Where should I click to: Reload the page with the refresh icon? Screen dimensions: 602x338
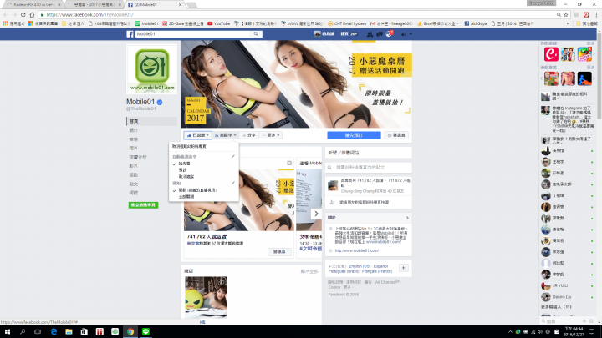coord(23,14)
